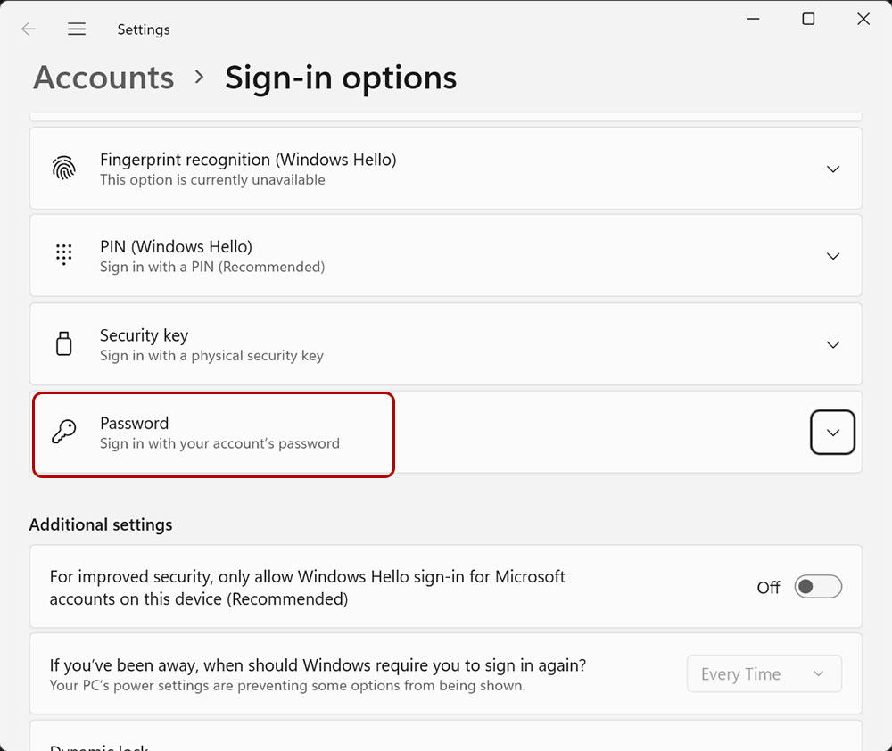The image size is (892, 751).
Task: Minimize the Settings window
Action: (753, 19)
